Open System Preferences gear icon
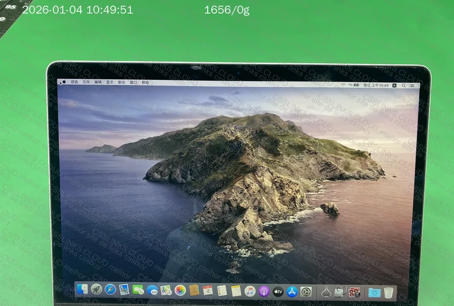The height and width of the screenshot is (306, 454). 306,292
